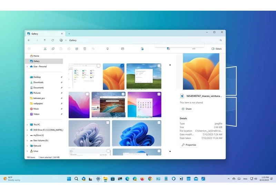The width and height of the screenshot is (276, 193).
Task: Check the blue Windows bloom wallpaper checkbox
Action: pyautogui.click(x=159, y=123)
